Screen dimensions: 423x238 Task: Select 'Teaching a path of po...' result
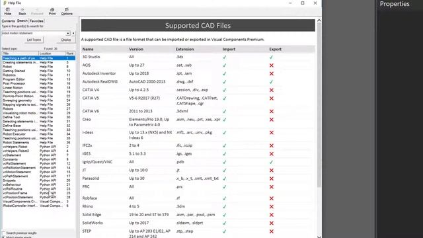[38, 58]
